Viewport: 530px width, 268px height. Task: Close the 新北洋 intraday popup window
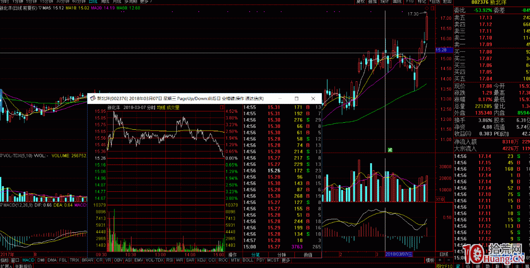point(313,99)
